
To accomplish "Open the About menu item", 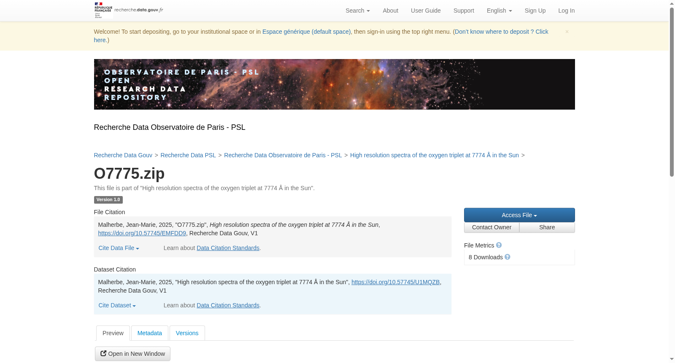I will coord(390,11).
